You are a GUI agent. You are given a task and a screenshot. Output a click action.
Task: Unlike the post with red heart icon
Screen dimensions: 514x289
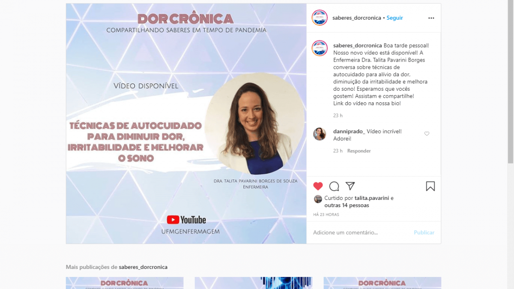point(318,186)
